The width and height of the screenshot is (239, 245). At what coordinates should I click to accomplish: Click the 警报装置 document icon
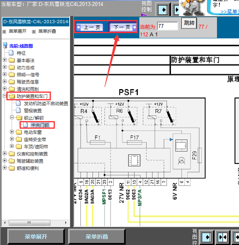click(x=18, y=110)
